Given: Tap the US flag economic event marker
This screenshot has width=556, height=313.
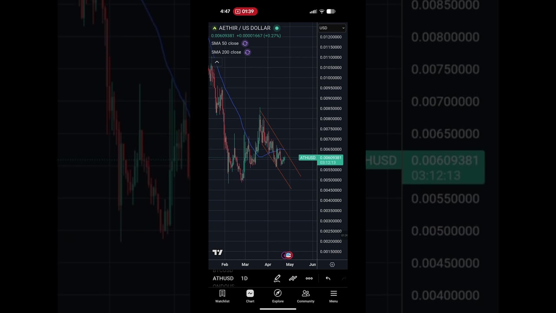Looking at the screenshot, I should coord(288,255).
